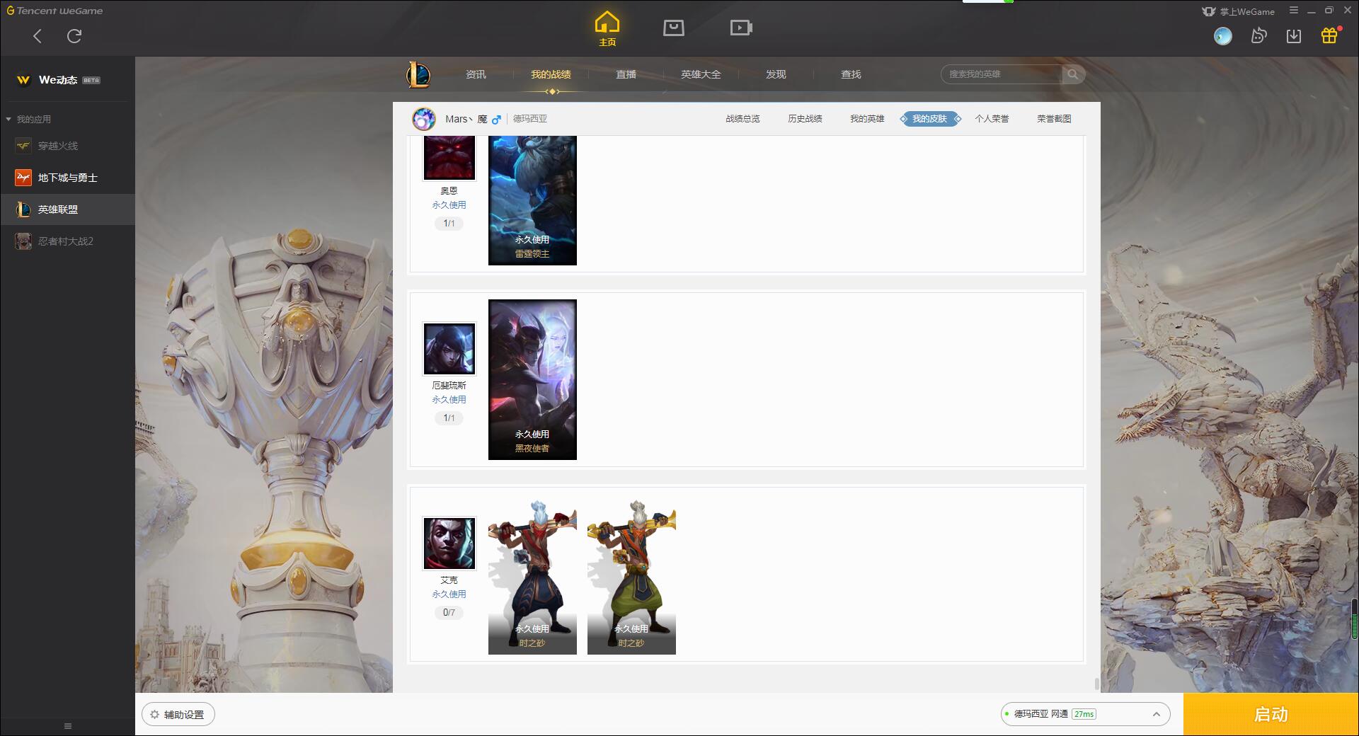Click the Mars、魔 player name
The width and height of the screenshot is (1359, 736).
coord(466,119)
